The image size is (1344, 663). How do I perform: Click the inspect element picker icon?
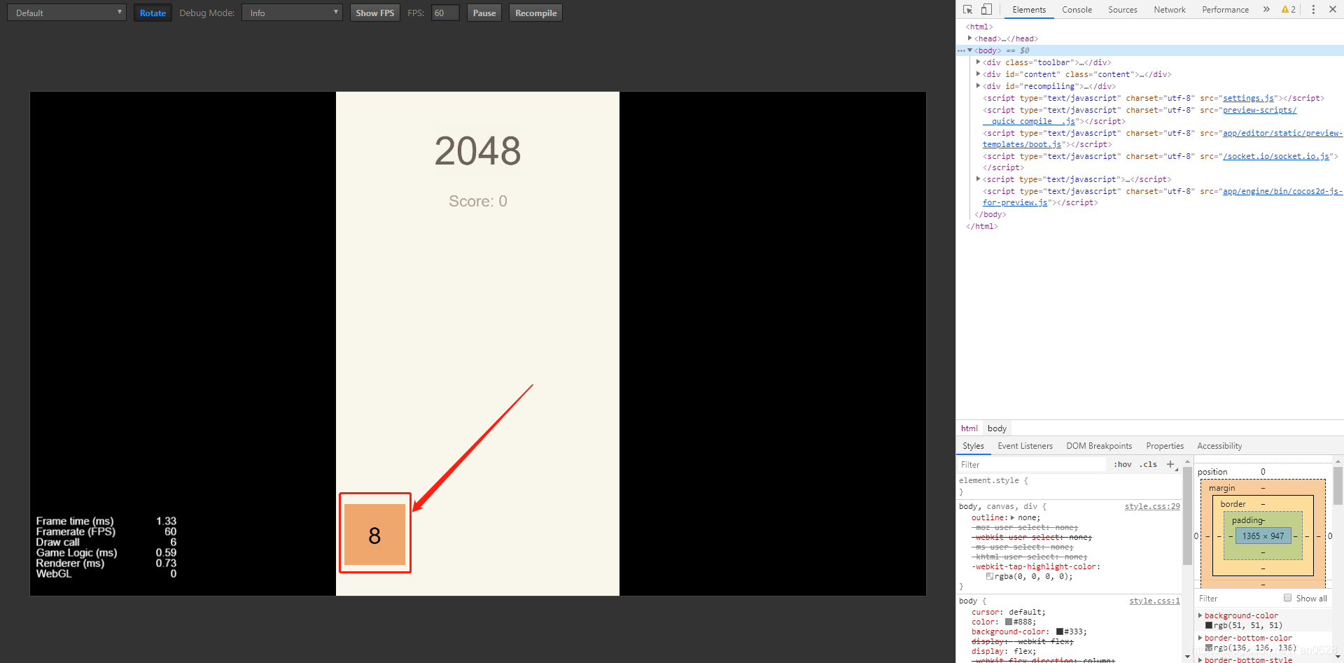(x=968, y=9)
